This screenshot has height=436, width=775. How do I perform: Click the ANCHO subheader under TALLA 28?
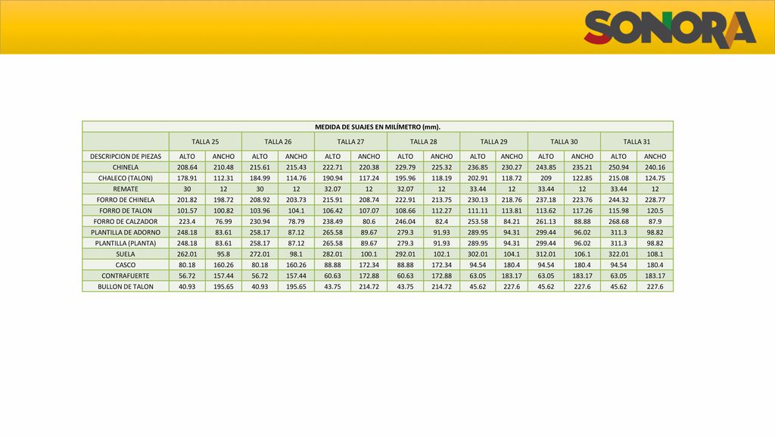tap(441, 156)
